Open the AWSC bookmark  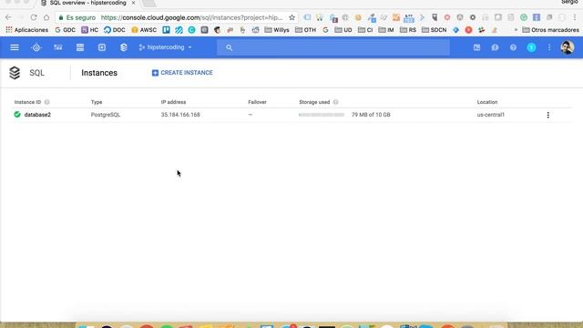click(144, 30)
